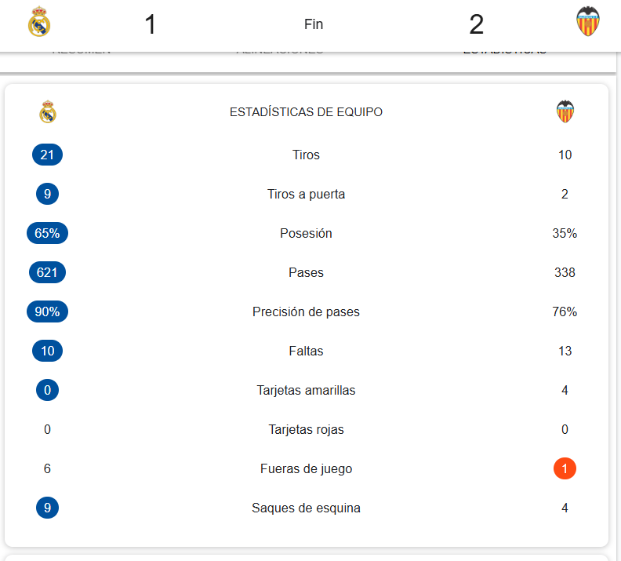Click the 'Tarjetas amarillas' stat label

[x=306, y=390]
